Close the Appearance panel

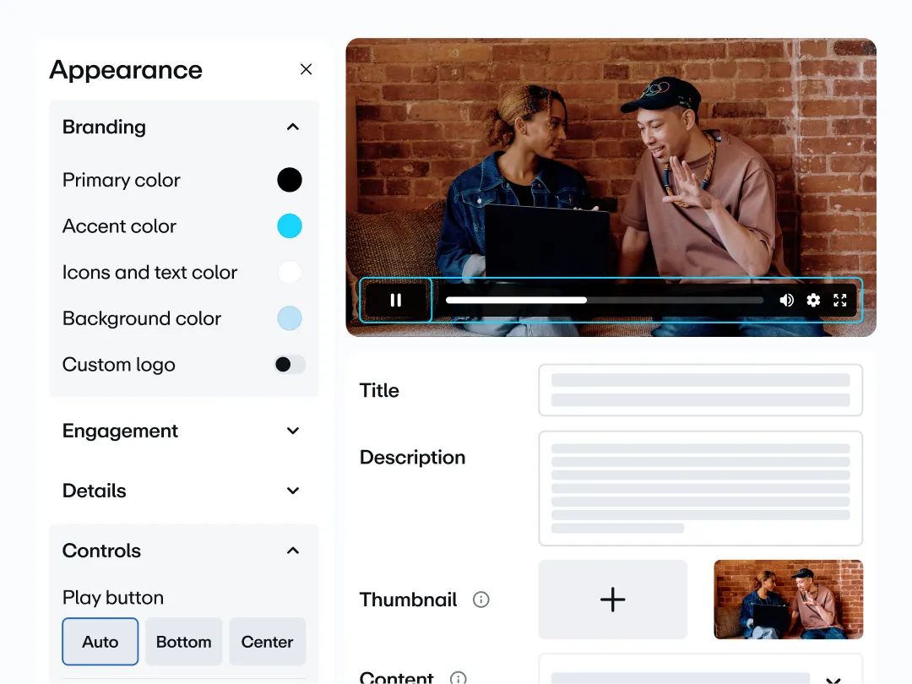306,69
